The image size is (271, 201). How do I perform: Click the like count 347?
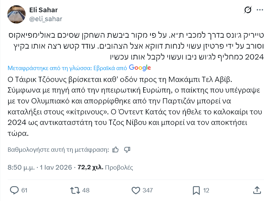[147, 190]
